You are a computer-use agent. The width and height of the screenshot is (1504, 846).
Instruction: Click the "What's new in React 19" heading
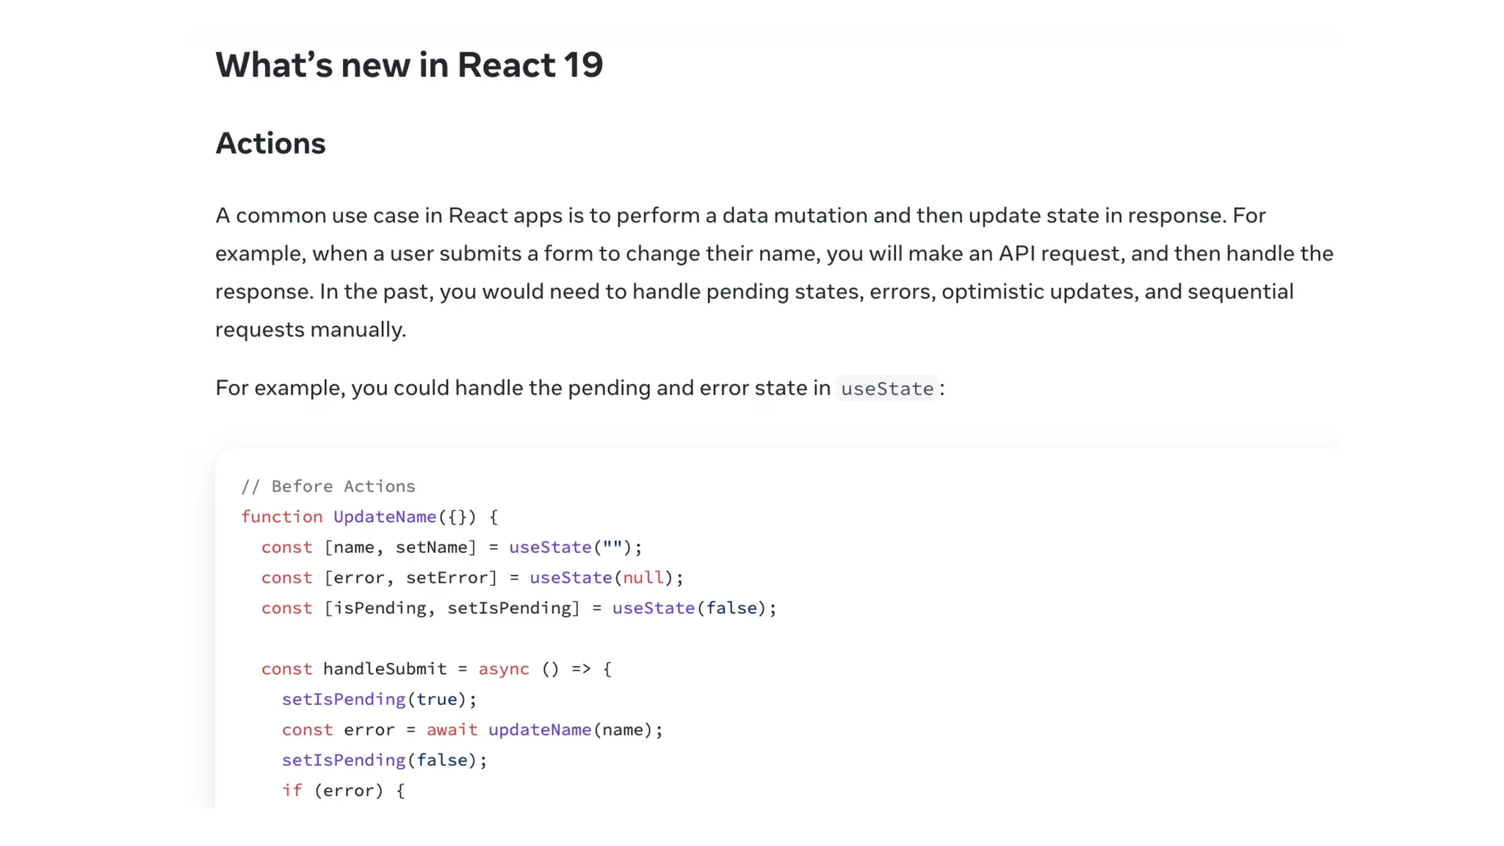pyautogui.click(x=408, y=65)
